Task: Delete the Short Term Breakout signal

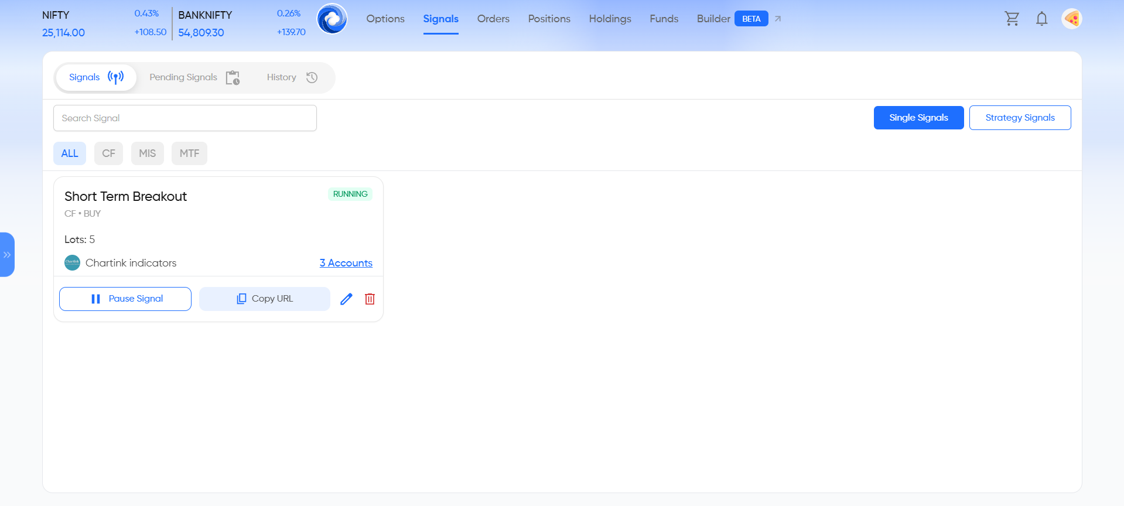Action: pyautogui.click(x=370, y=299)
